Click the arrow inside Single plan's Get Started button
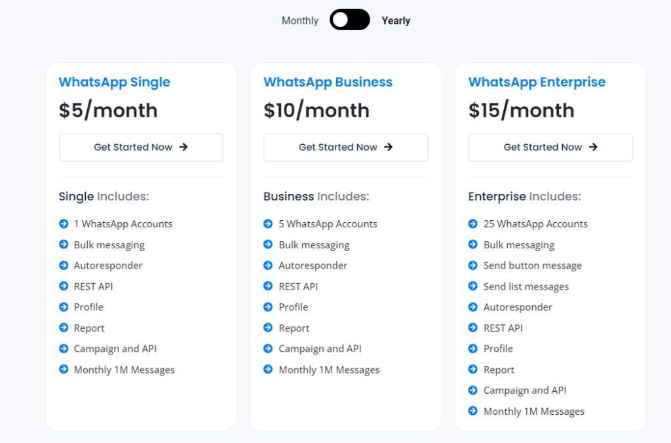Image resolution: width=671 pixels, height=443 pixels. (183, 147)
